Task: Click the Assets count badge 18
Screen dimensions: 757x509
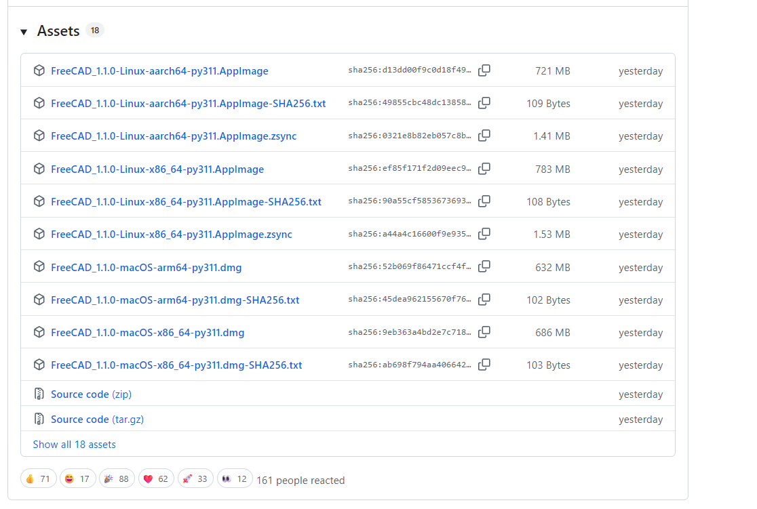Action: click(x=95, y=30)
